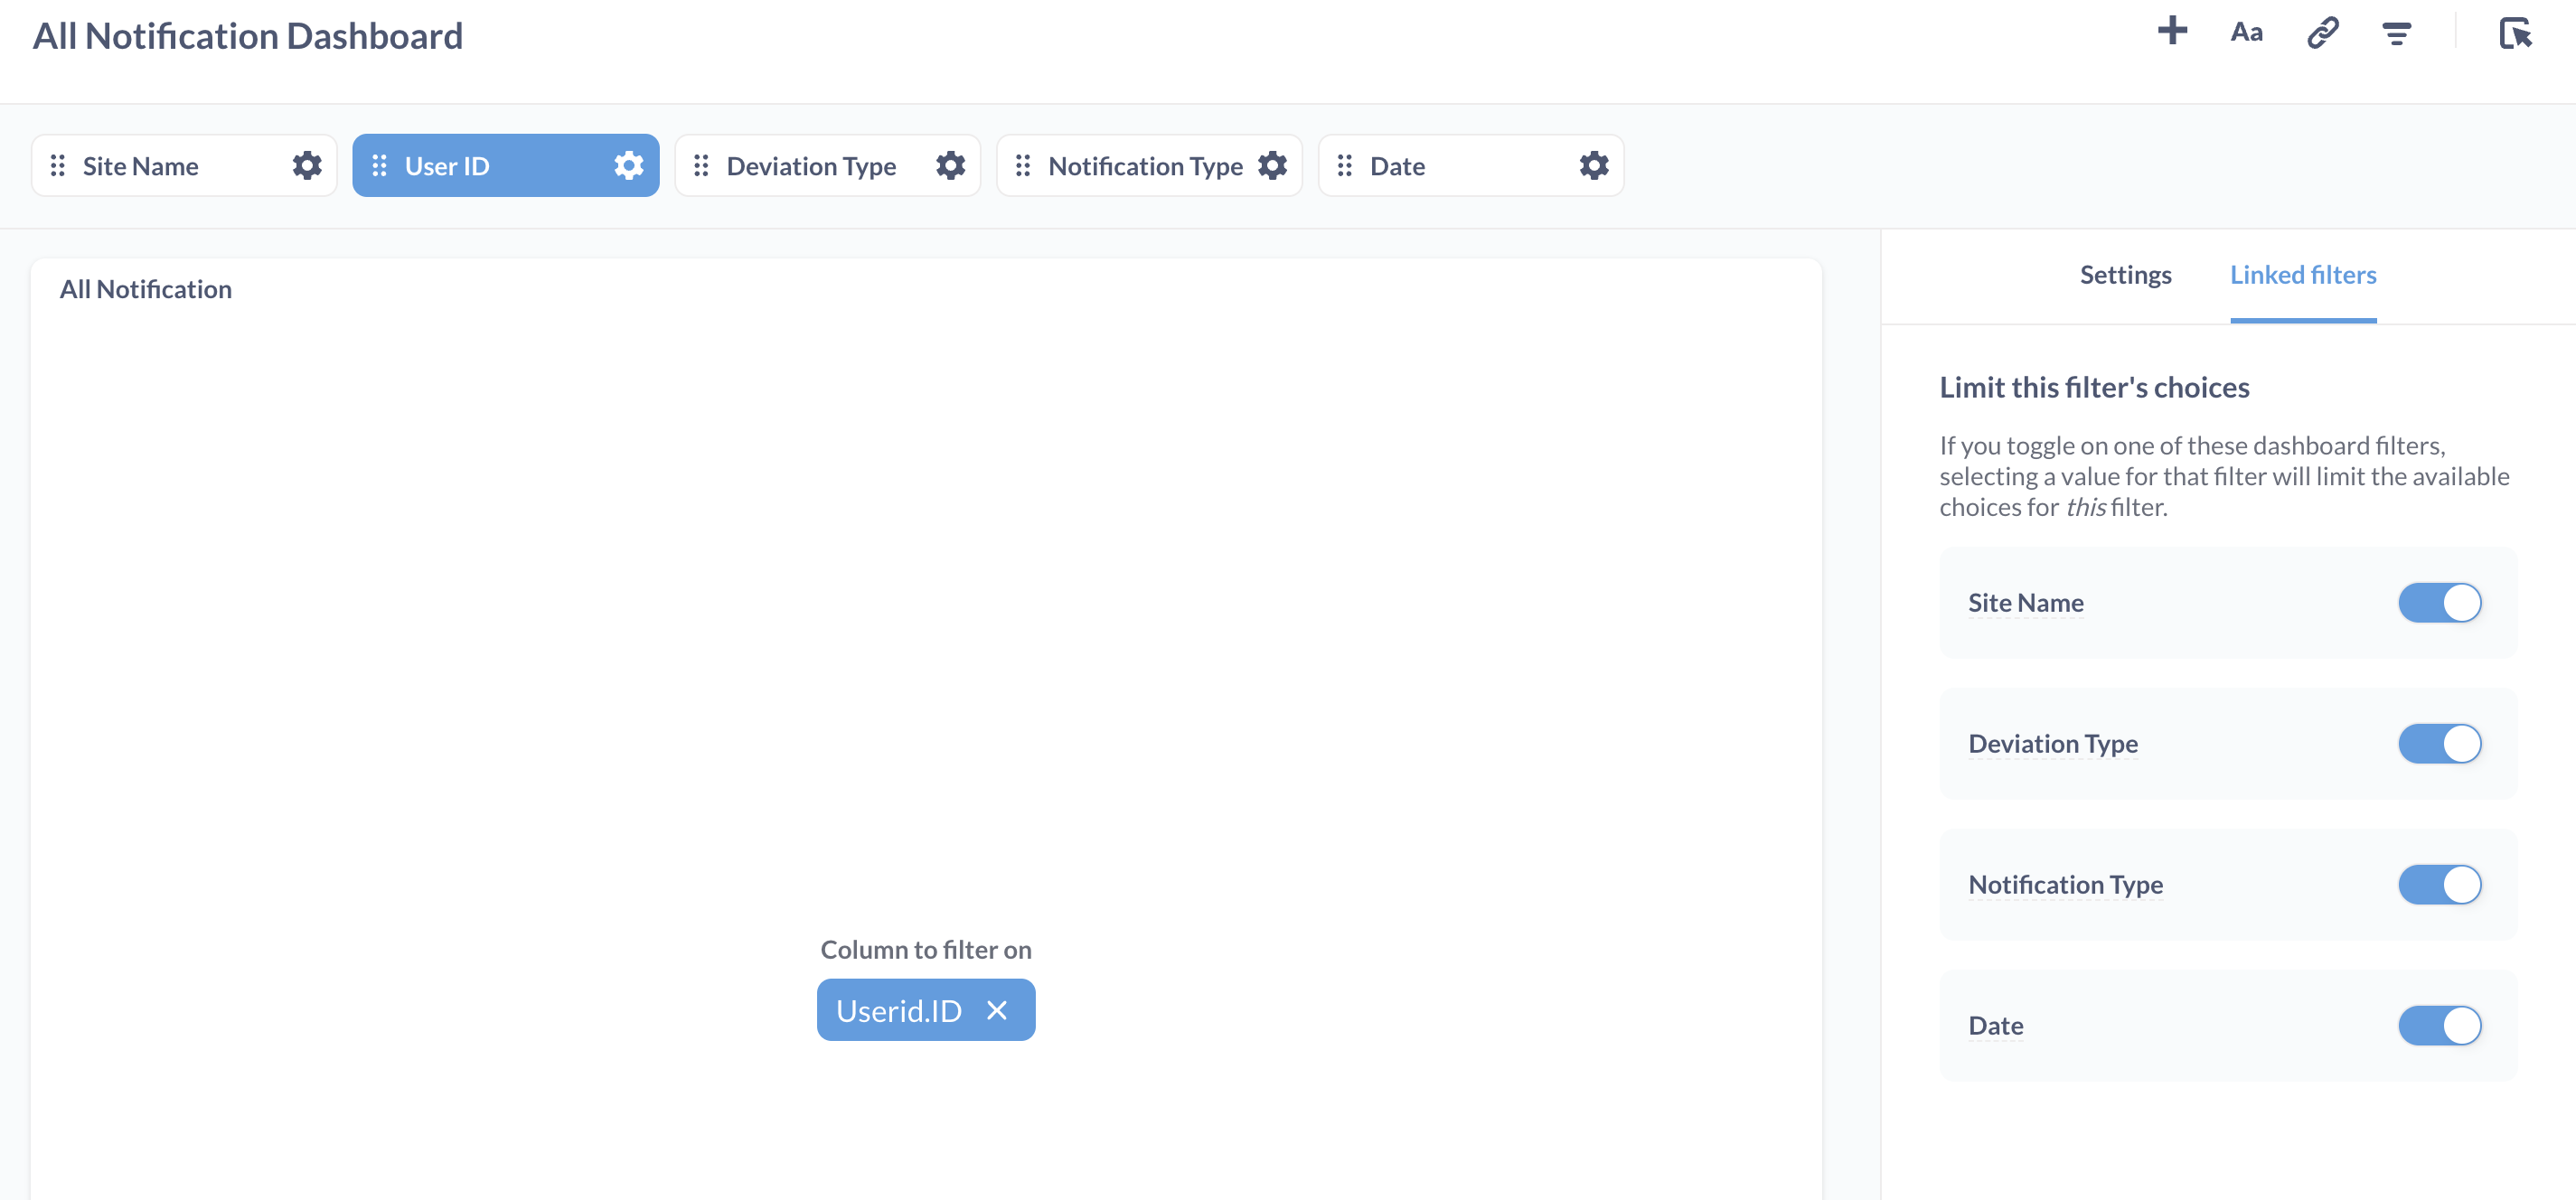Click the add question plus icon

point(2172,31)
